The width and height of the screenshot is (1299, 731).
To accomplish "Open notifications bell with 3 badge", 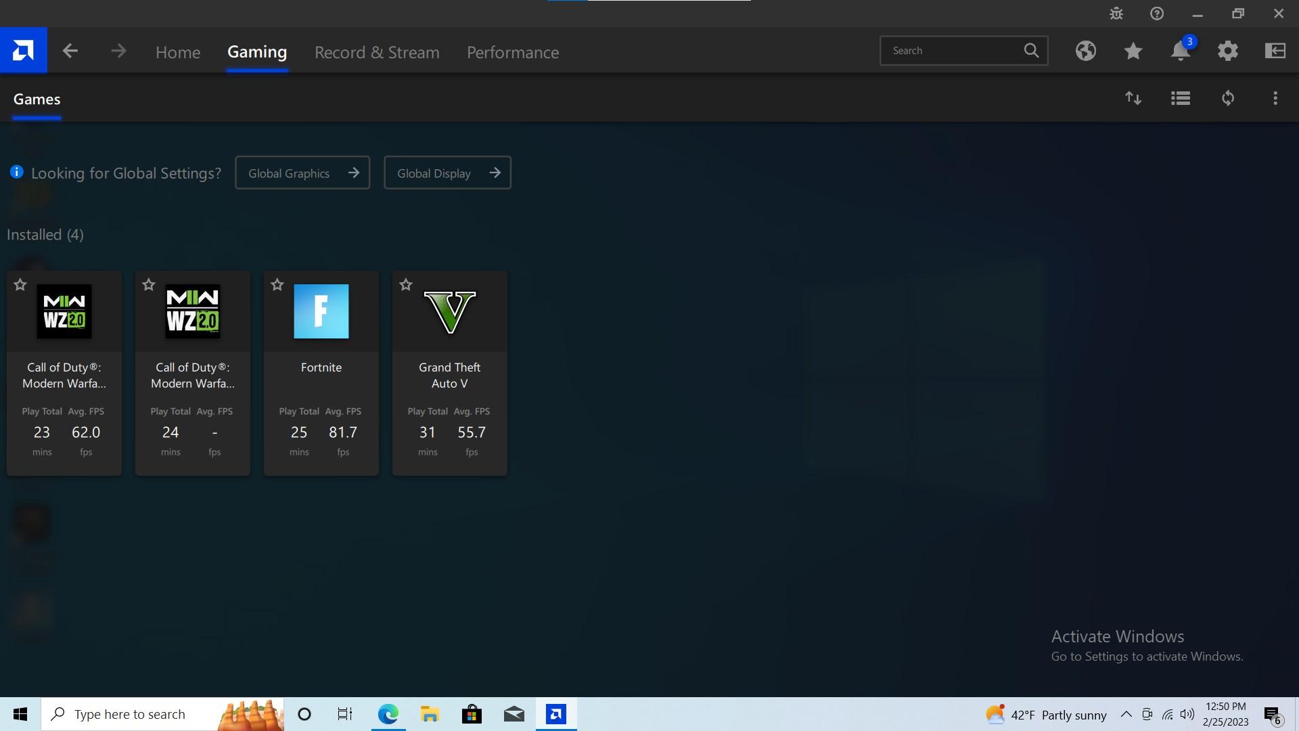I will (1181, 51).
